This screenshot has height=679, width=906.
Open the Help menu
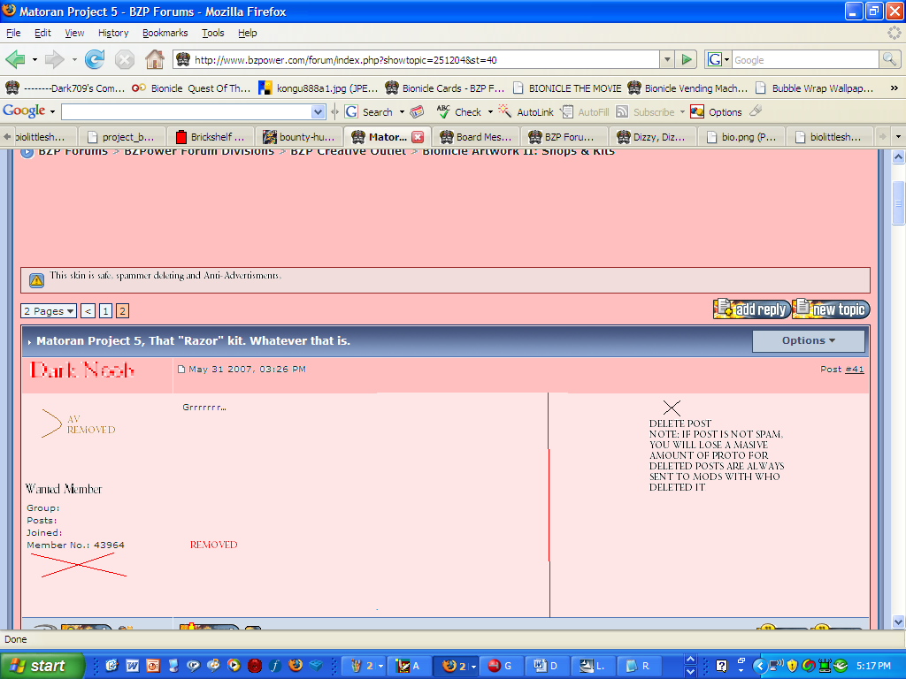(x=248, y=33)
